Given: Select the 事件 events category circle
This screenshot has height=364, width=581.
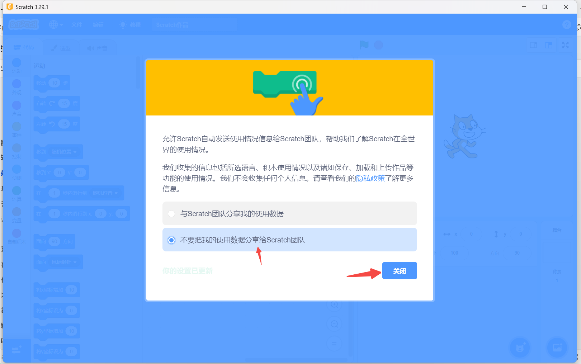Looking at the screenshot, I should point(16,127).
